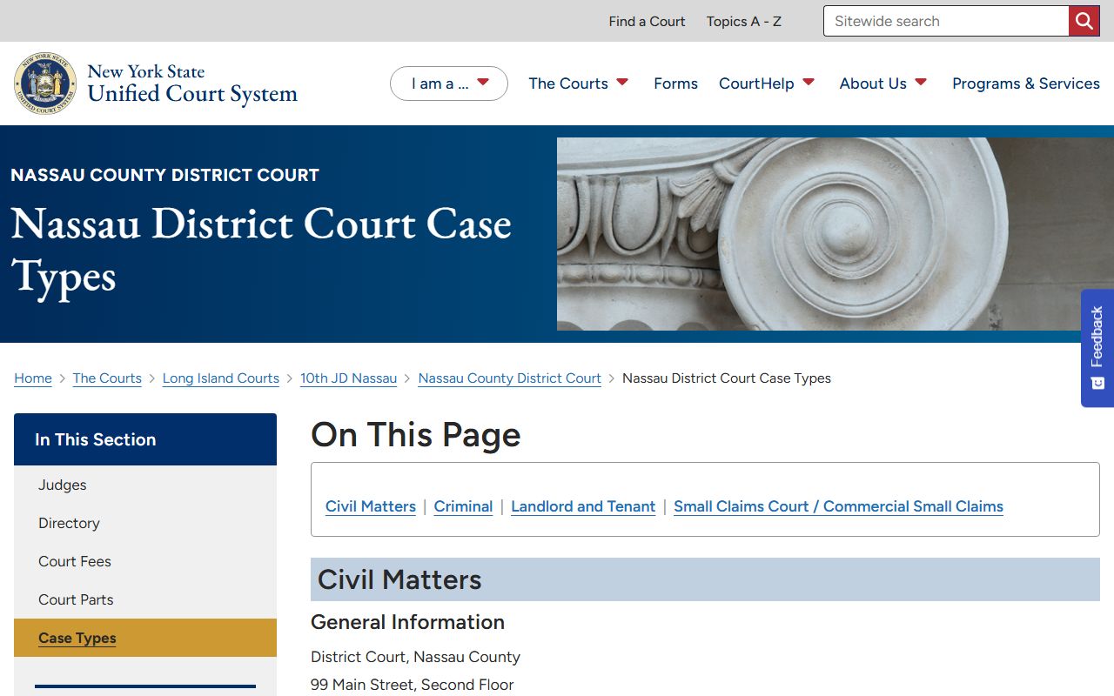This screenshot has height=696, width=1114.
Task: Go to Long Island Courts breadcrumb
Action: tap(221, 378)
